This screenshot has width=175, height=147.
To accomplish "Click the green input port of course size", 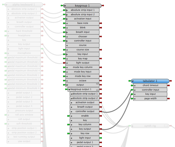I will [64, 50].
